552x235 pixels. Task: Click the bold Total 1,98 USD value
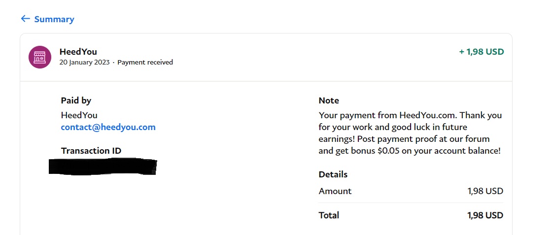click(x=485, y=215)
